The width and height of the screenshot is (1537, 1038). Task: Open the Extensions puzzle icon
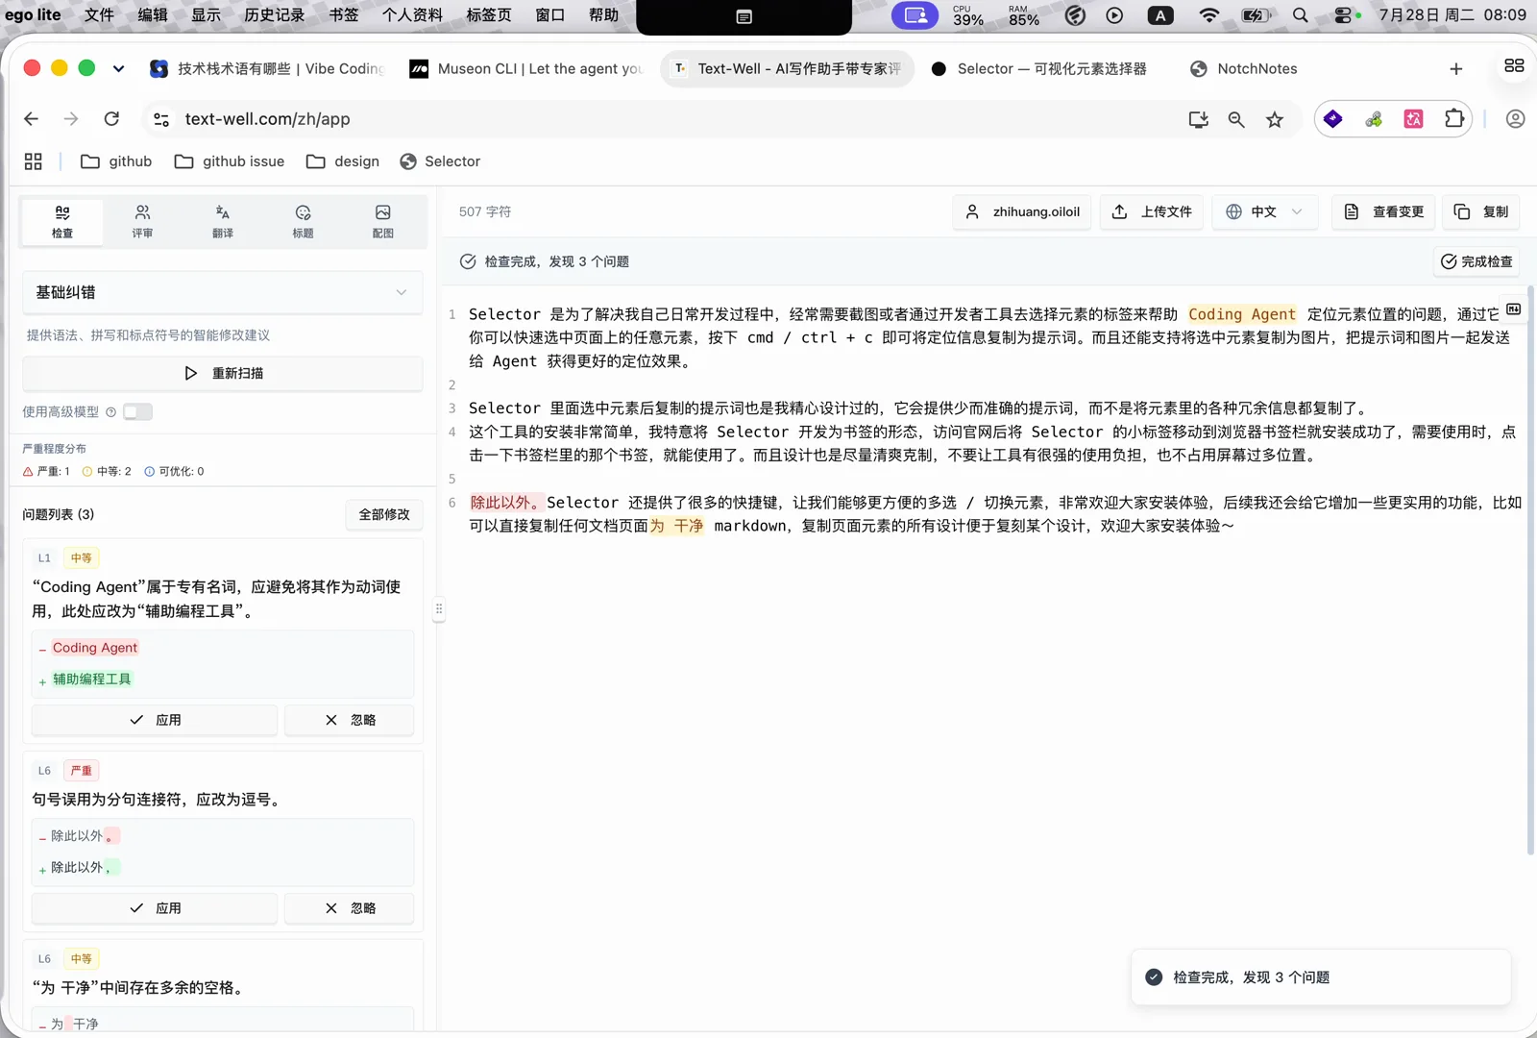click(1454, 119)
